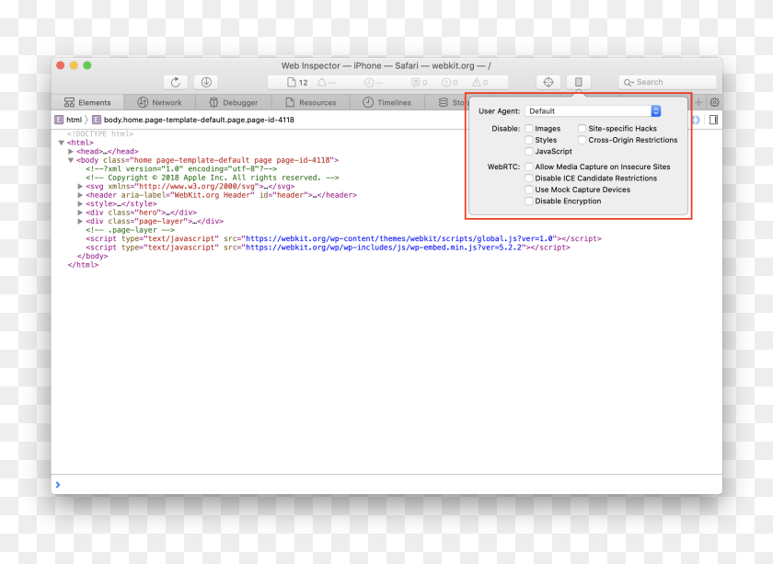Toggle the Site-specific Hacks checkbox
The height and width of the screenshot is (564, 773).
[583, 129]
